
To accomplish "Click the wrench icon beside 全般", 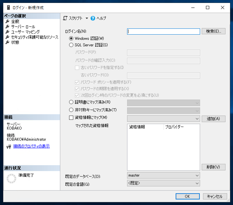I will 7,22.
